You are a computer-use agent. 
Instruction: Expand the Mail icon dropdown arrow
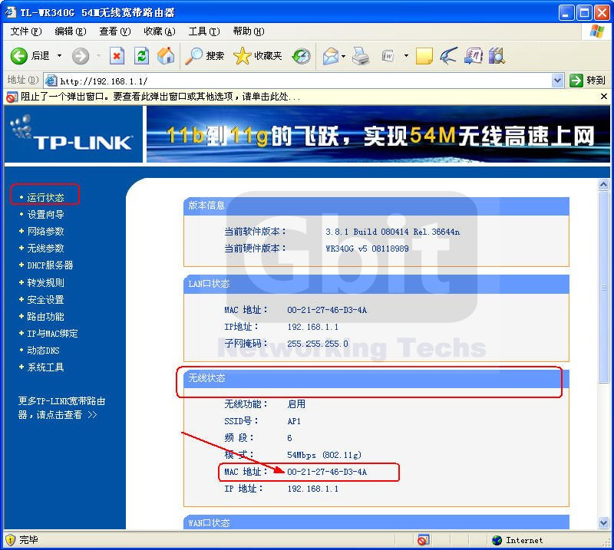point(343,56)
